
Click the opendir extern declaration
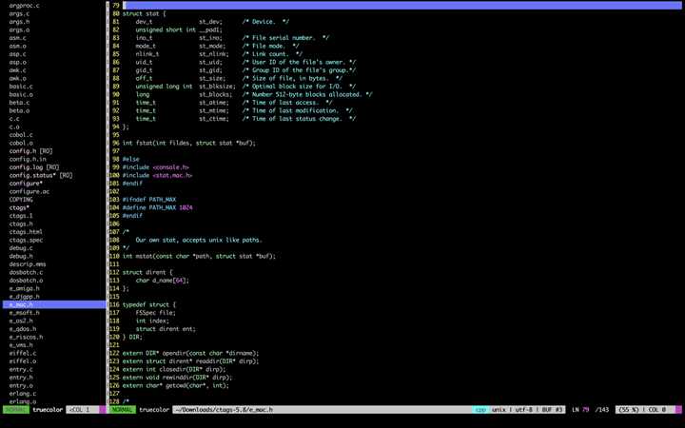[190, 353]
